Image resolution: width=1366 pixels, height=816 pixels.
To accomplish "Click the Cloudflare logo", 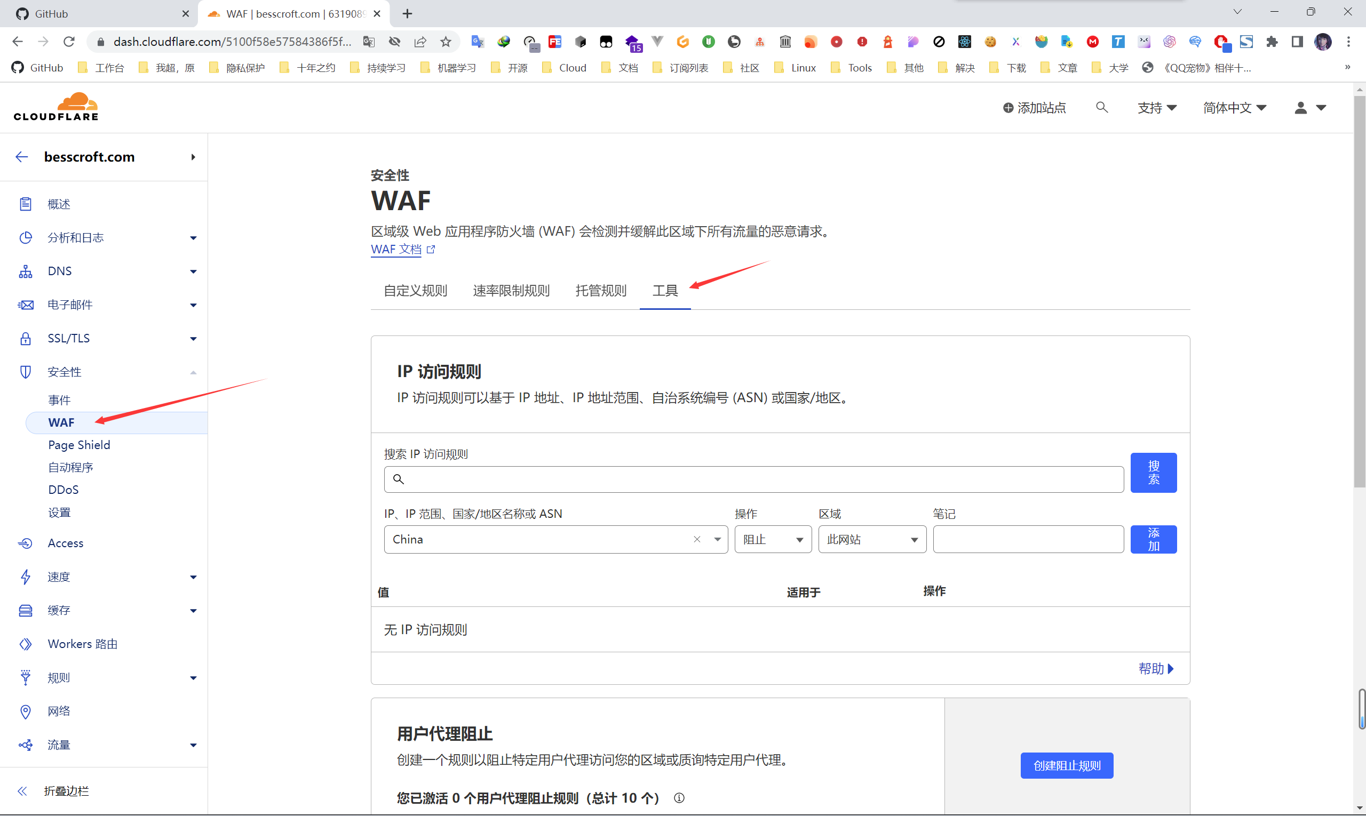I will 55,107.
